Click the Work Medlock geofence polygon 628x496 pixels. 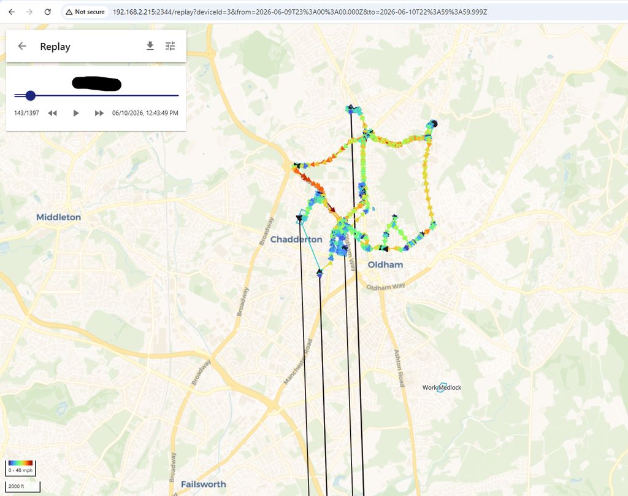(x=442, y=387)
